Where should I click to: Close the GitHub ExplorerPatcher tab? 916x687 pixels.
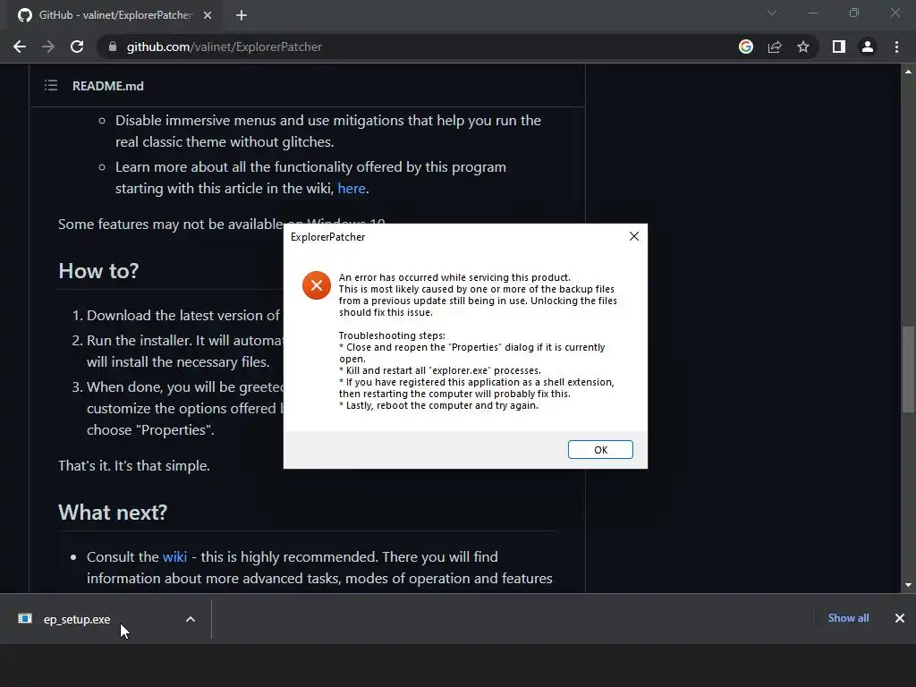coord(208,16)
